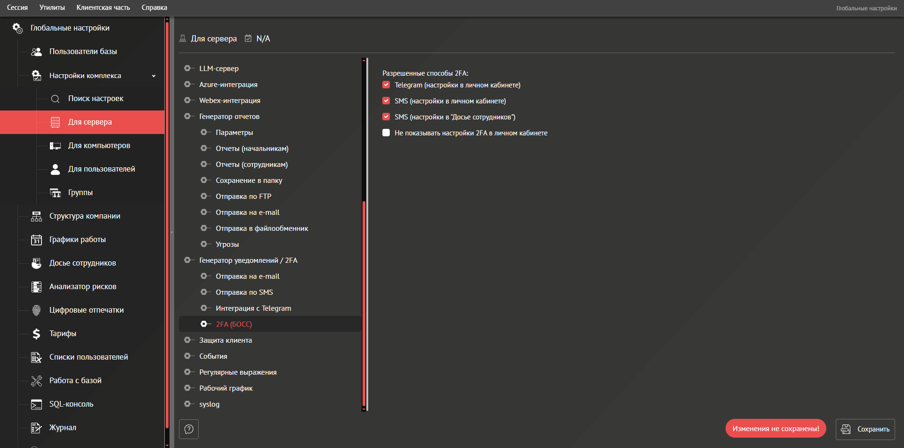Click the unsaved changes warning badge
The height and width of the screenshot is (448, 904).
775,429
